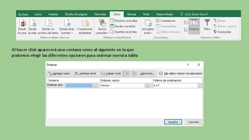Click Mostrar consultas

(124, 21)
